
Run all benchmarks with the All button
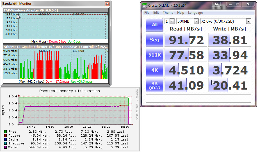tap(154, 25)
